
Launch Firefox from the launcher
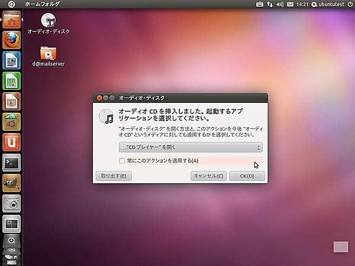(x=12, y=40)
